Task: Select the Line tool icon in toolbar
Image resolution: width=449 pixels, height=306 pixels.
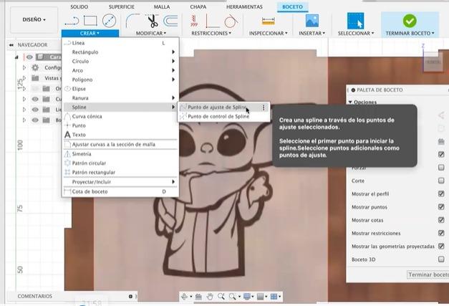Action: pos(72,21)
